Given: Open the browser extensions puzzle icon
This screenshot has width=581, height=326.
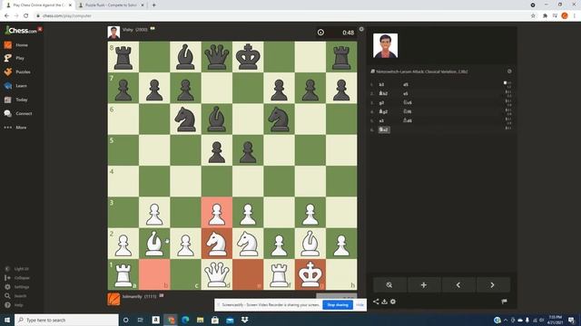Looking at the screenshot, I should click(545, 16).
